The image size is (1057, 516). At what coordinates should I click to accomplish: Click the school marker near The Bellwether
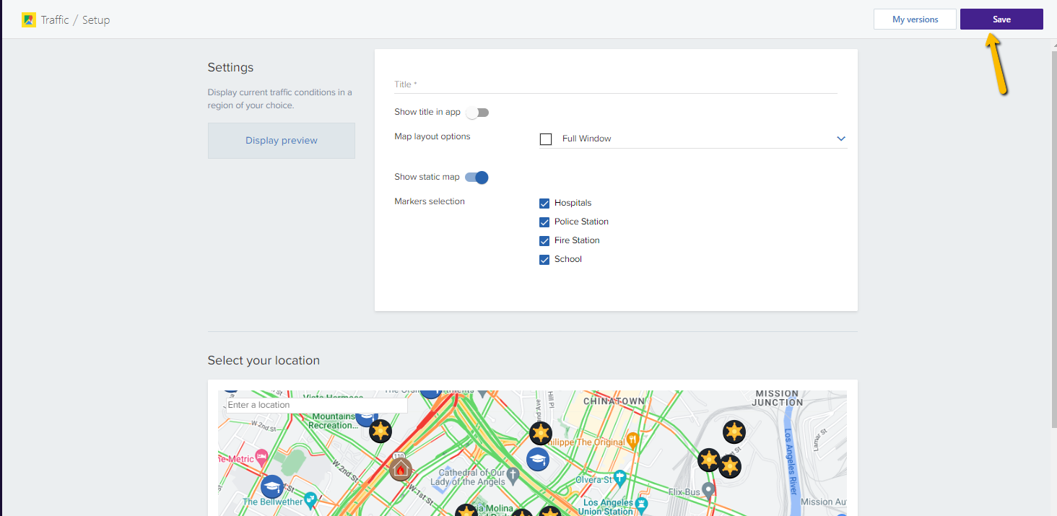tap(272, 486)
